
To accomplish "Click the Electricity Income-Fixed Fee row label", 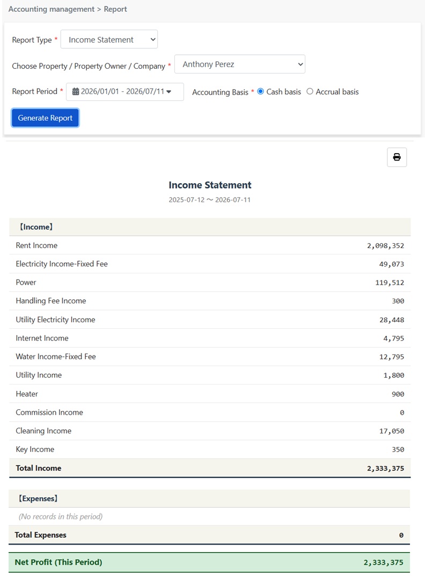I will pos(62,264).
